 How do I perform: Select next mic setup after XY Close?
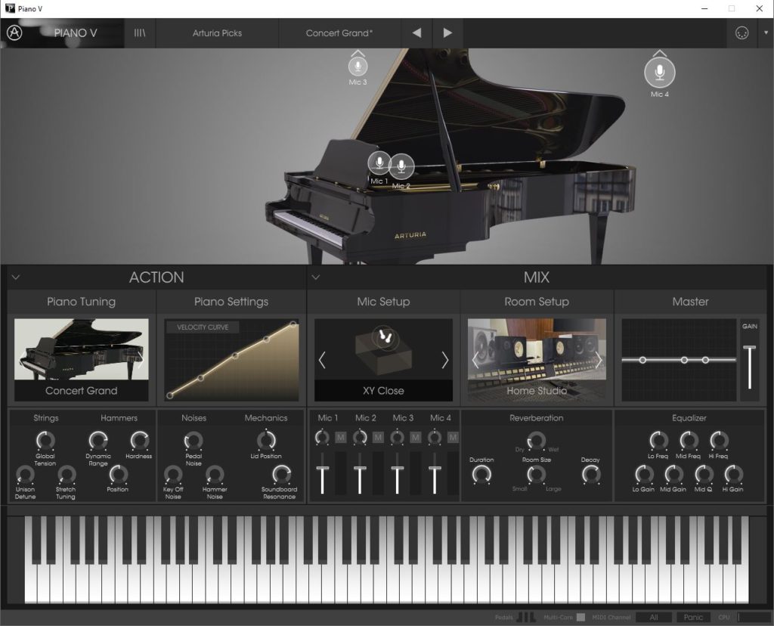(444, 360)
